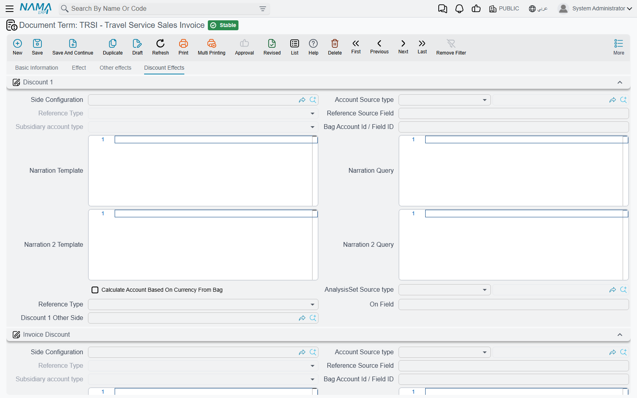Switch language to Arabic
This screenshot has height=398, width=637.
pos(538,9)
